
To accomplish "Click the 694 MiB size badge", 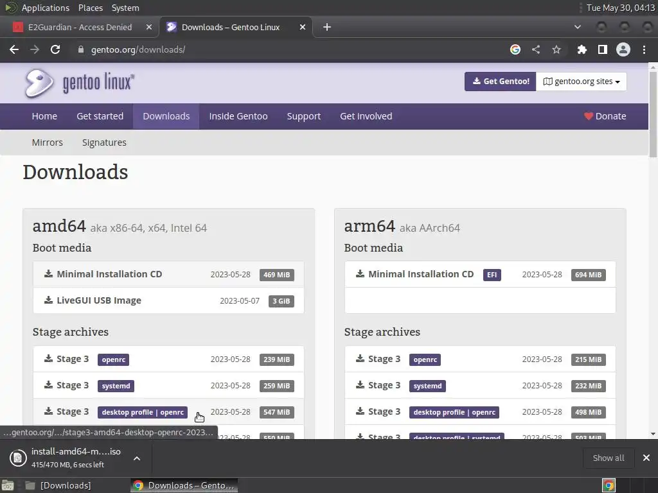I will [588, 275].
